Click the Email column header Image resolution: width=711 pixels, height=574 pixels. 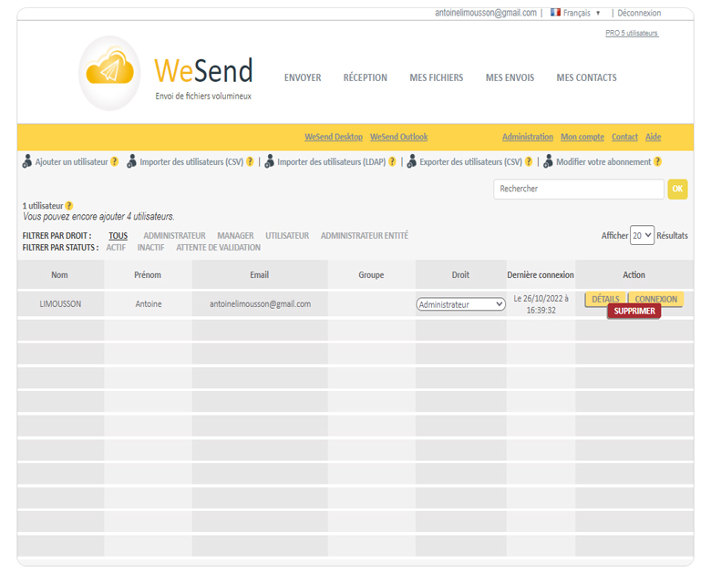coord(260,275)
